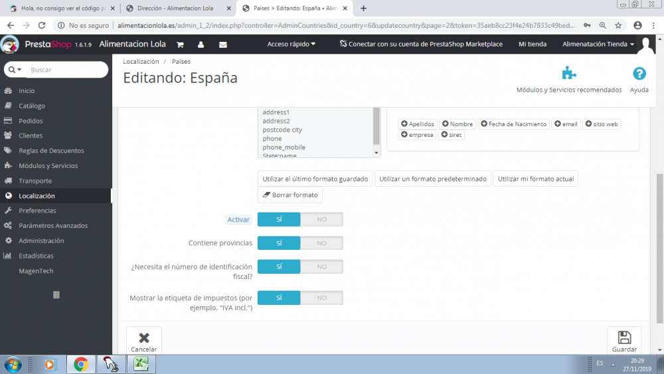Expand the Alimenatación Tienda account dropdown

[x=598, y=44]
